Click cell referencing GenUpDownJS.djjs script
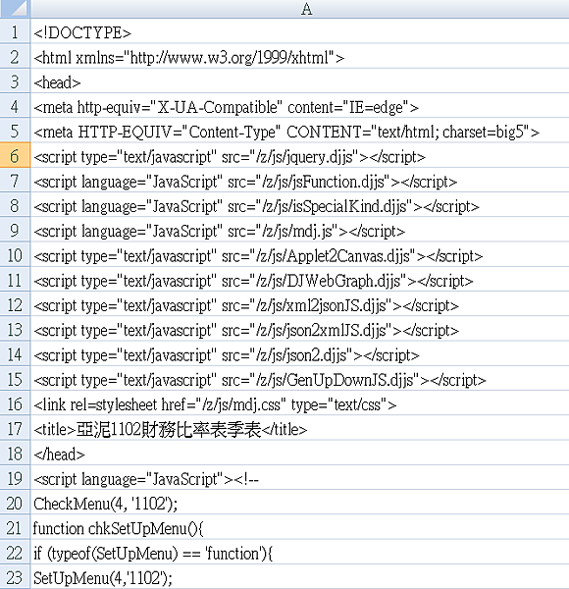This screenshot has width=569, height=589. click(x=299, y=378)
